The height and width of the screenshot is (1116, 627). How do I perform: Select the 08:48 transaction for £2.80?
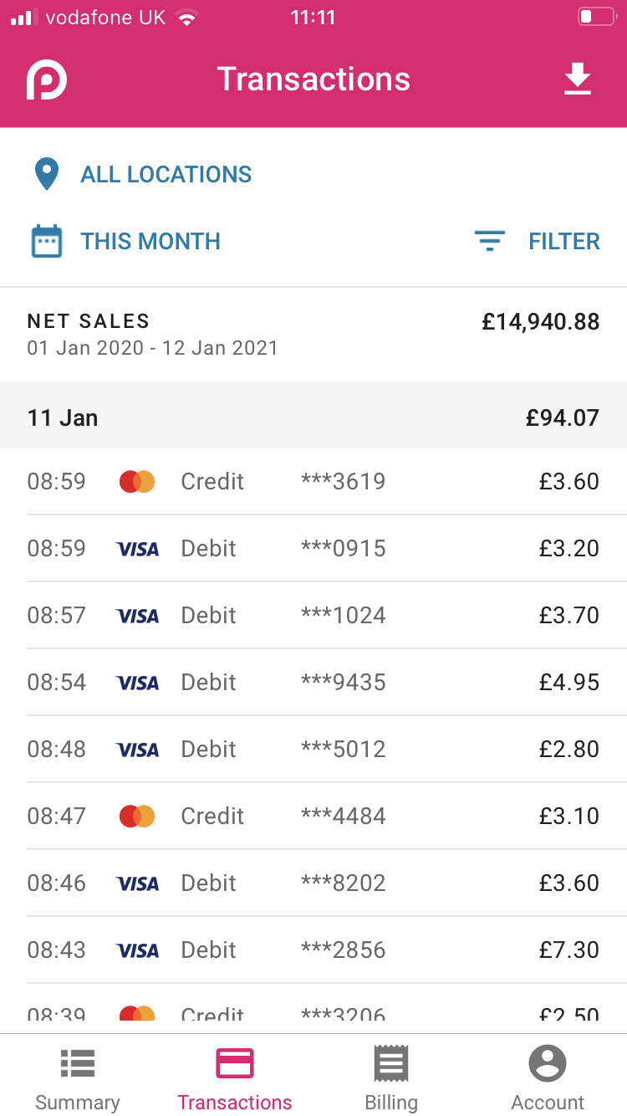coord(313,750)
